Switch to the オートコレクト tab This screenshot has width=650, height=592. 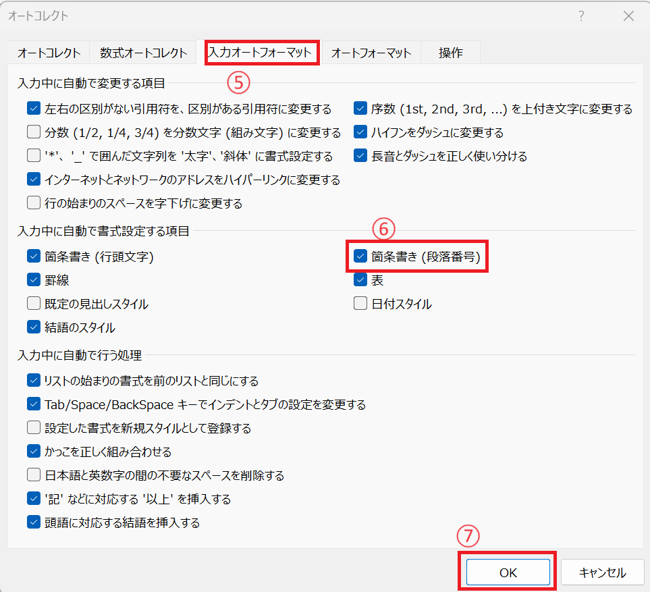(x=49, y=53)
